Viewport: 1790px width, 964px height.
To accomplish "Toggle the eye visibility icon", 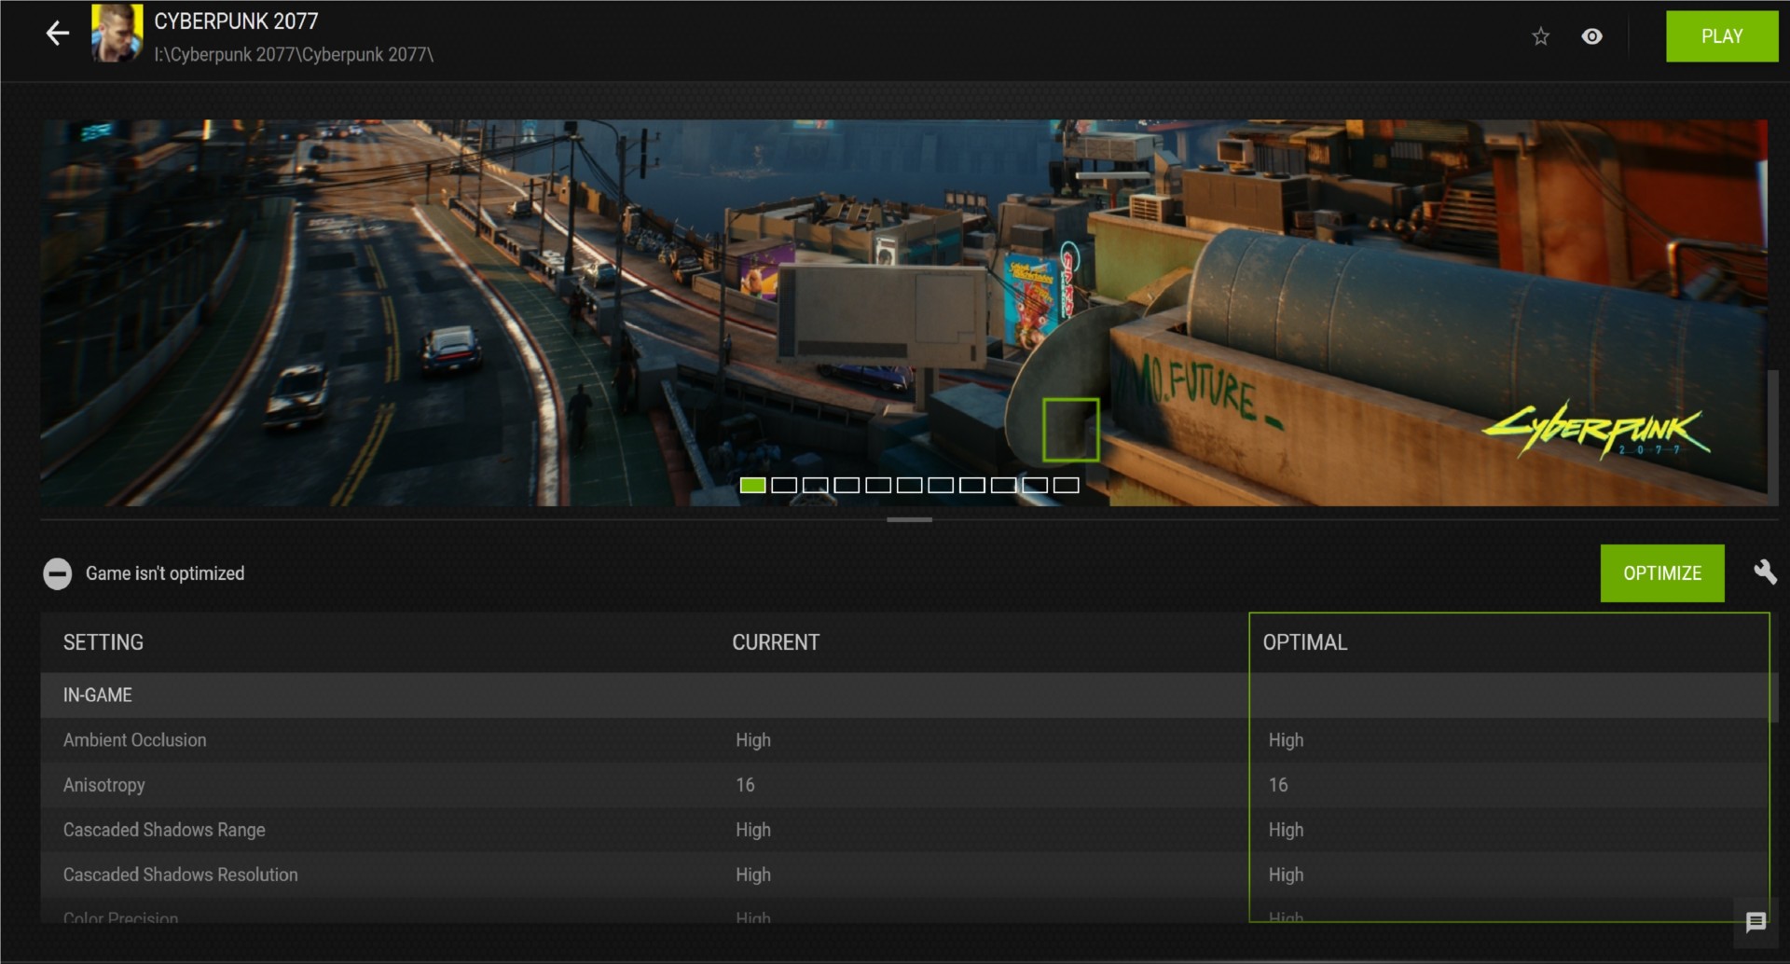I will pyautogui.click(x=1591, y=36).
